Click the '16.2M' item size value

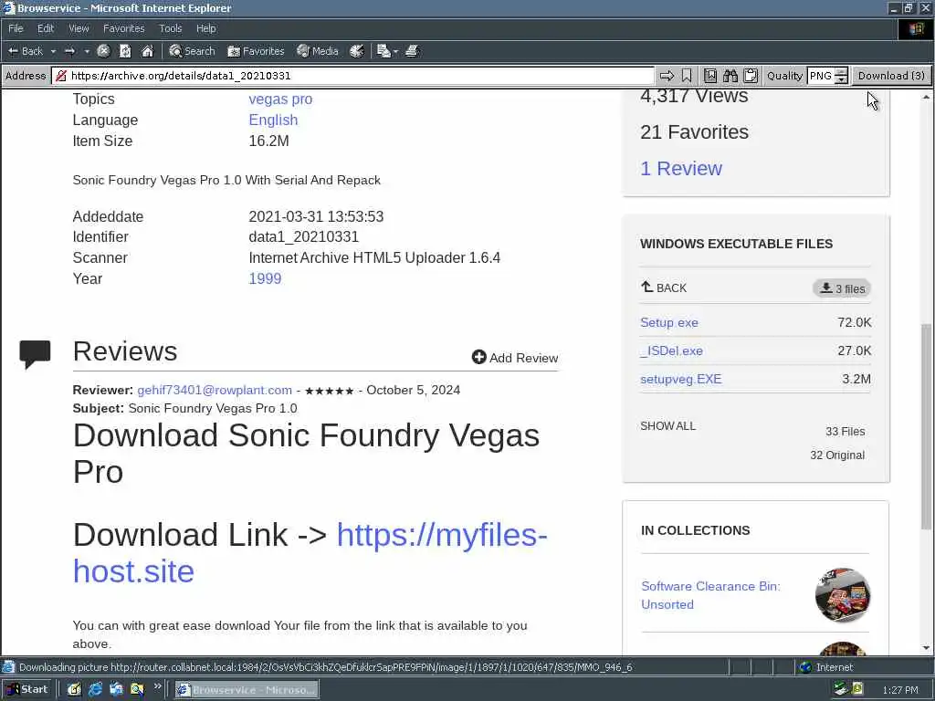click(x=269, y=141)
